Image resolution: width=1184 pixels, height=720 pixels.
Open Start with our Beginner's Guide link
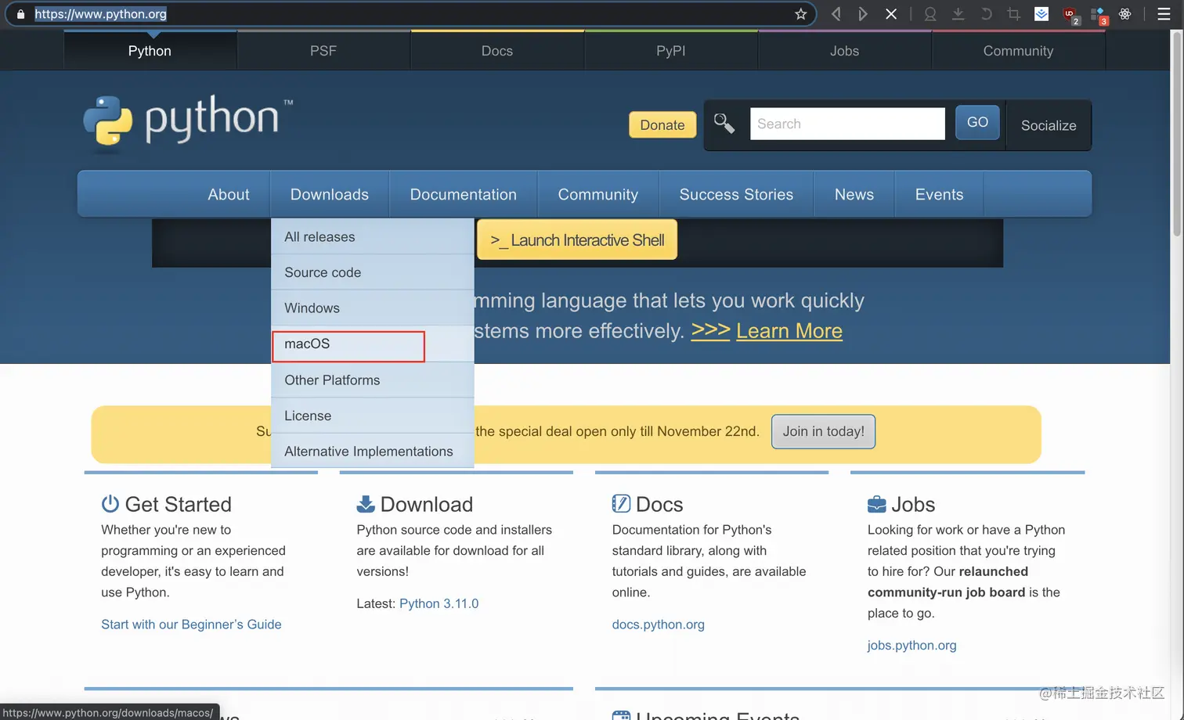tap(191, 625)
